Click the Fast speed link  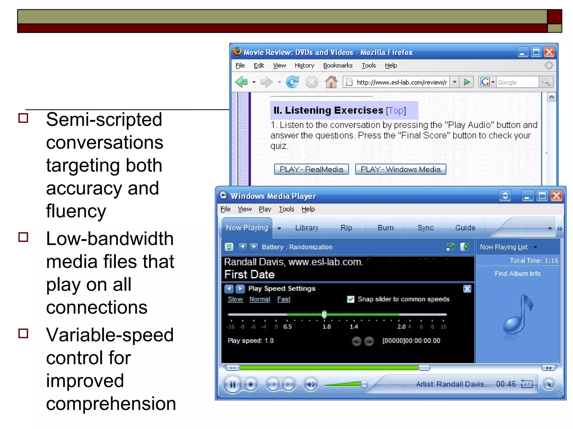pyautogui.click(x=284, y=299)
